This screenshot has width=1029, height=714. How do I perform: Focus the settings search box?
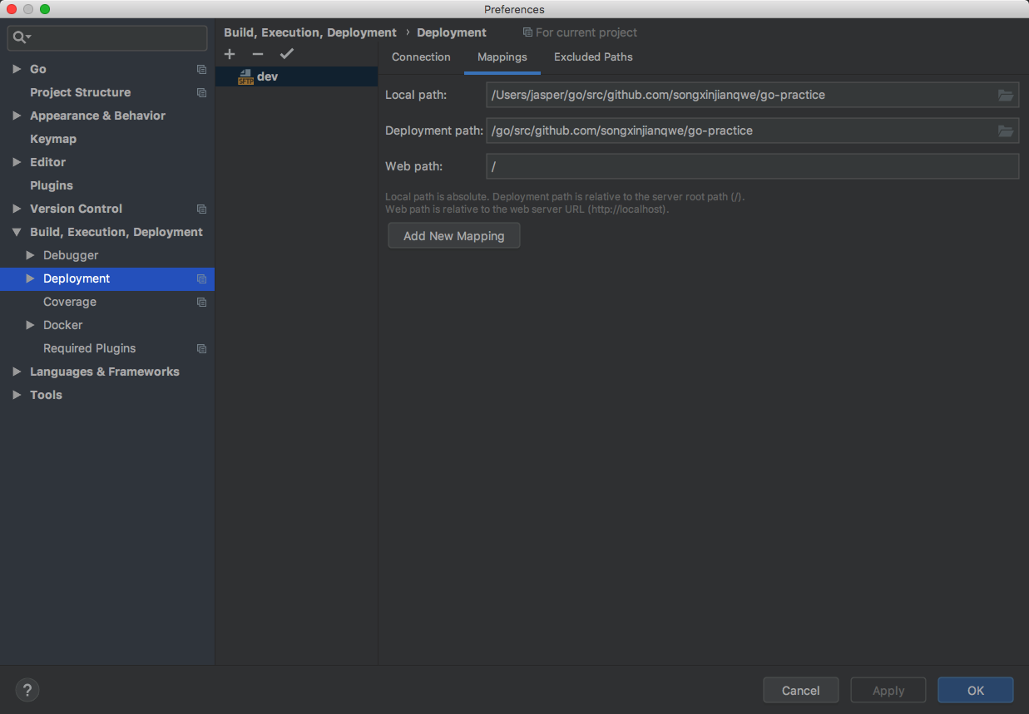[107, 37]
